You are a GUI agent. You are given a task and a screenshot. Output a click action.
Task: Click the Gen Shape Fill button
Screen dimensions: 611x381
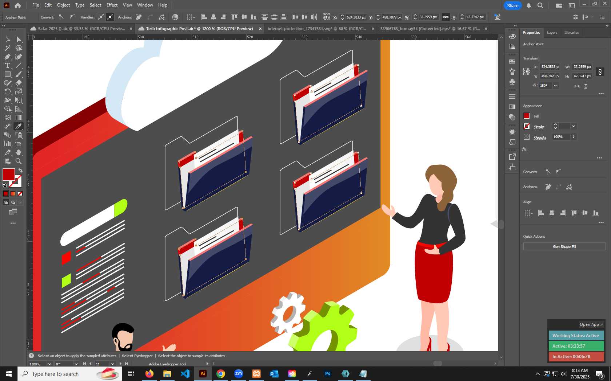coord(564,246)
